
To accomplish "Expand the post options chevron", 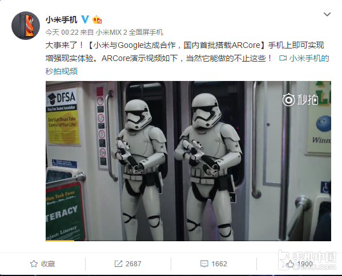I will pos(327,15).
